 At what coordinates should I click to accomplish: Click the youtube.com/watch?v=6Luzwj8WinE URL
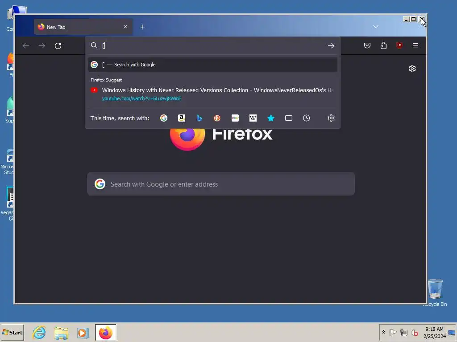click(141, 98)
